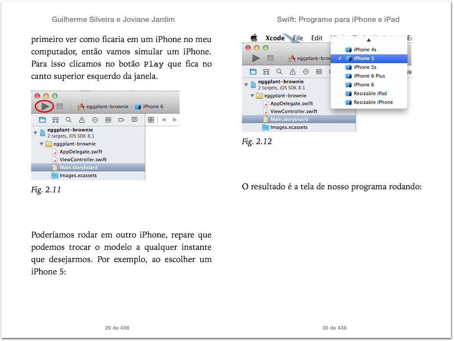
Task: Open the Test navigator diamond icon in Fig. 2.12
Action: point(306,72)
